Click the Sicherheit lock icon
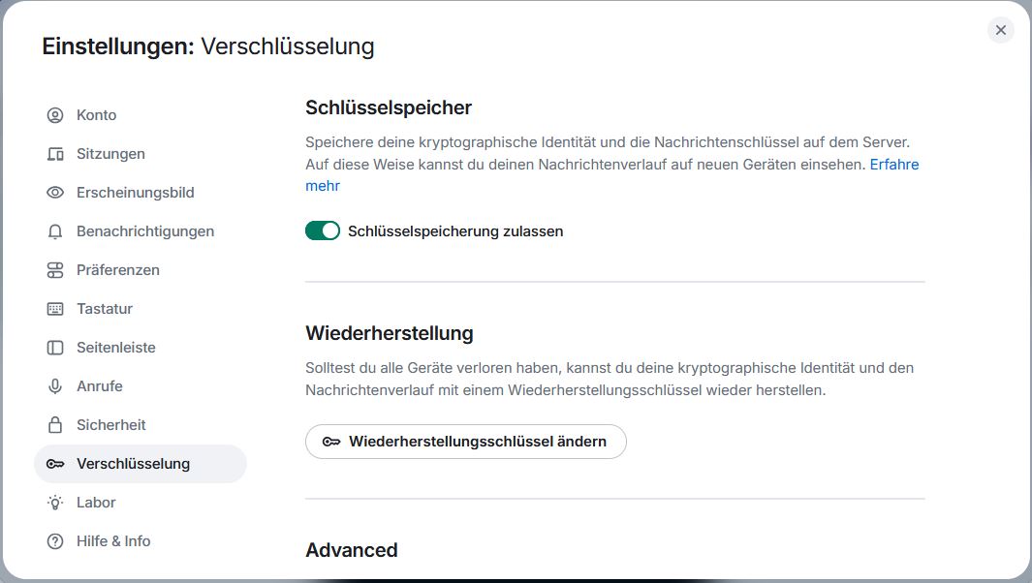 pos(55,425)
